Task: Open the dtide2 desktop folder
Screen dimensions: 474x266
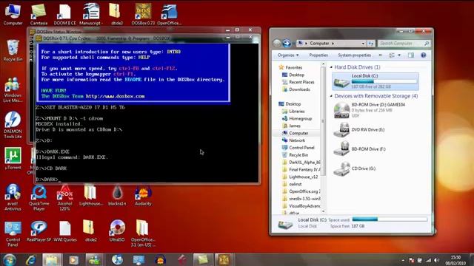Action: point(91,231)
